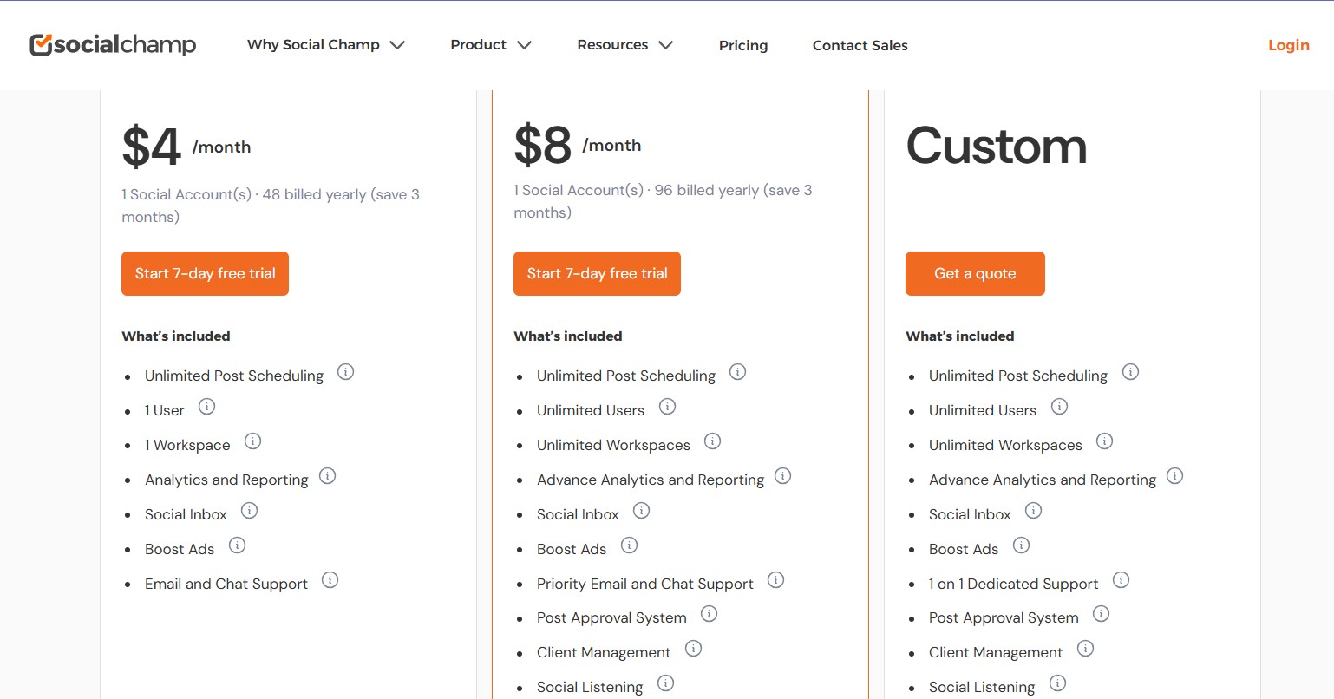The height and width of the screenshot is (699, 1334).
Task: Open info icon beside Unlimited Users in $8 plan
Action: 667,407
